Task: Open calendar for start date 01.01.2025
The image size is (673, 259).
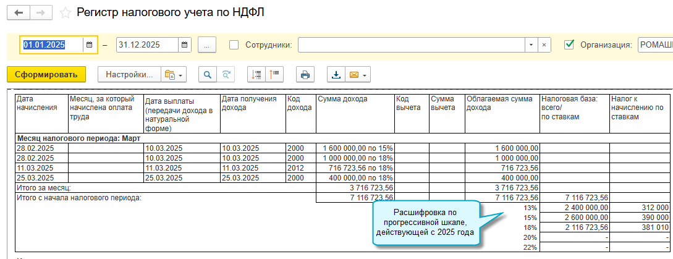Action: [x=90, y=45]
